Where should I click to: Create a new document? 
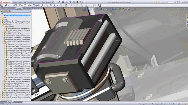[x=56, y=2]
